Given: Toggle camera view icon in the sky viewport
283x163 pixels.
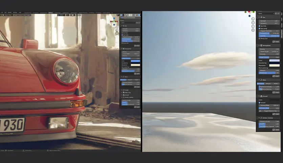Looking at the screenshot, I should coord(253,26).
